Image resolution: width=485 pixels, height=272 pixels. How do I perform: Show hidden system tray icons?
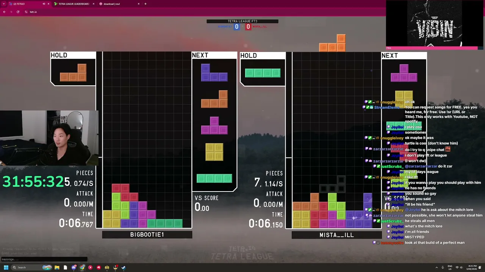tap(436, 267)
